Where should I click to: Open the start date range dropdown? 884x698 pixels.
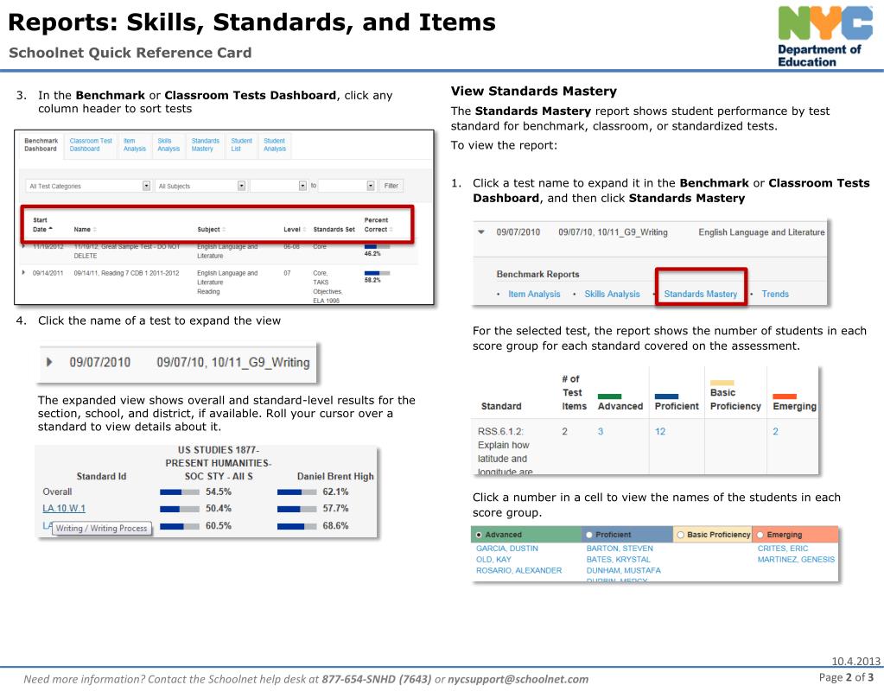click(278, 186)
